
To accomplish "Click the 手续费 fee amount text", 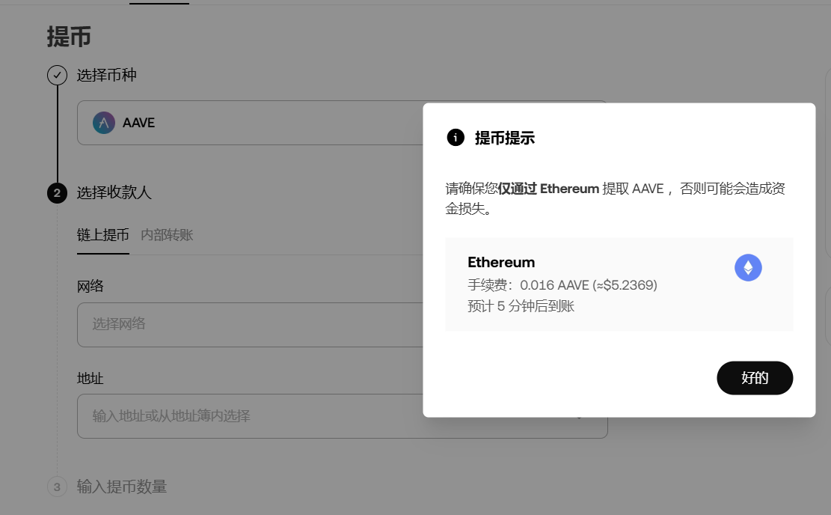I will (562, 285).
